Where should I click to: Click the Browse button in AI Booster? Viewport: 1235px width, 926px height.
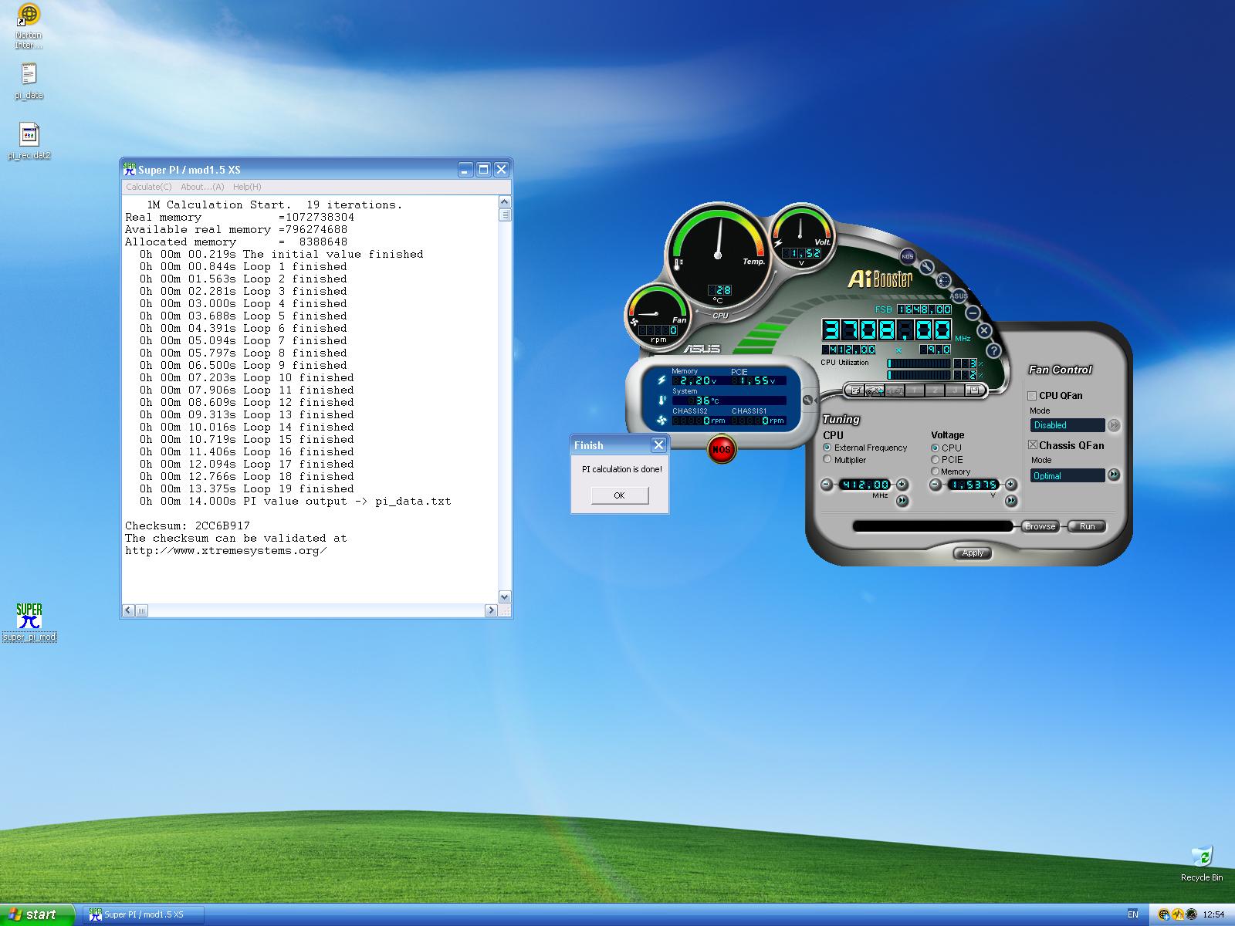coord(1040,526)
